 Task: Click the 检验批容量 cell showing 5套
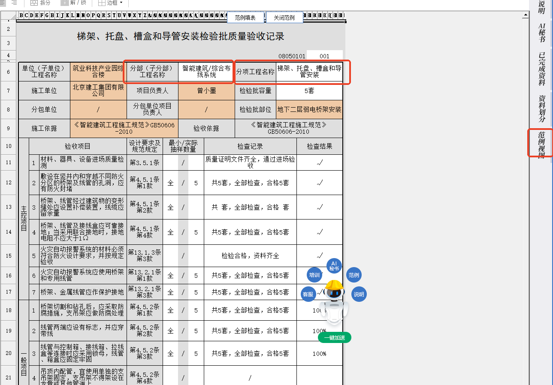[309, 91]
